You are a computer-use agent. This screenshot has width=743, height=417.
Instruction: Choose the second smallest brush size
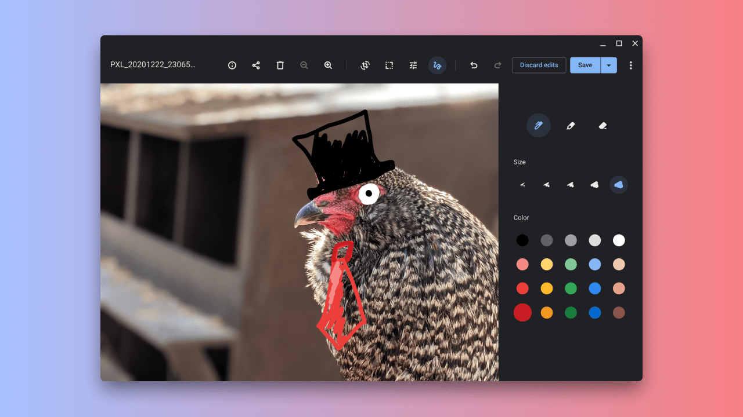(546, 185)
